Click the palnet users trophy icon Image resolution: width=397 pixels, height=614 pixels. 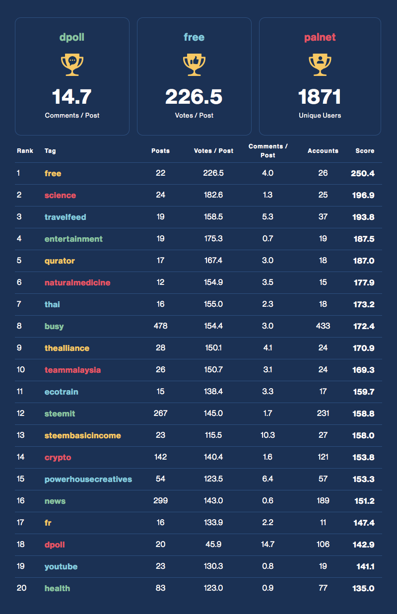(x=320, y=65)
